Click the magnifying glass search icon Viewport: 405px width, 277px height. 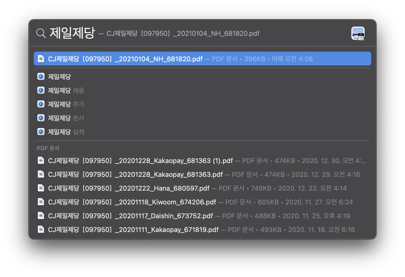[x=41, y=33]
